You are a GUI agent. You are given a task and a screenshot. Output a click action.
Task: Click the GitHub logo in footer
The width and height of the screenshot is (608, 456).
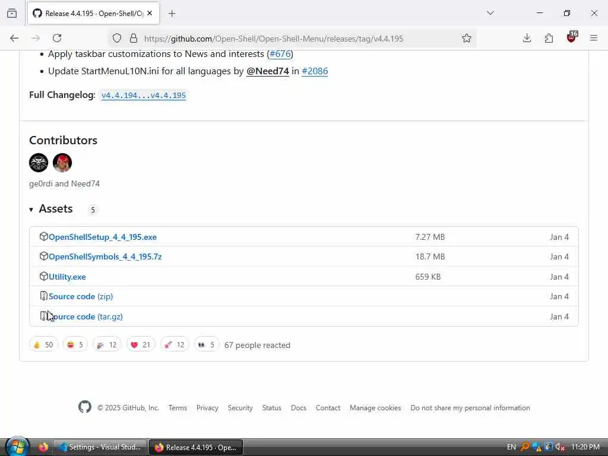pyautogui.click(x=85, y=407)
